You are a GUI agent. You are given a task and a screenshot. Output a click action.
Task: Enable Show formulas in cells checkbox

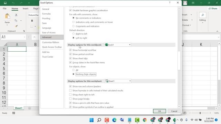[70, 90]
